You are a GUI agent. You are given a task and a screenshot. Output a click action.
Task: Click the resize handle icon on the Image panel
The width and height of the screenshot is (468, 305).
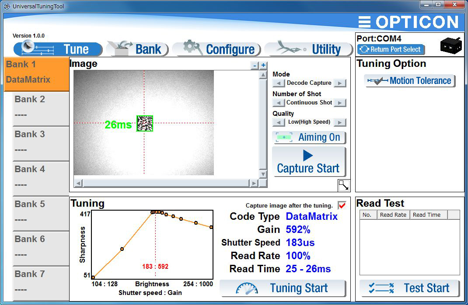(344, 185)
